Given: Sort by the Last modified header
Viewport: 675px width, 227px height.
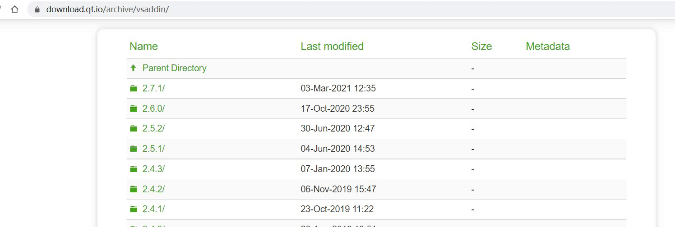Looking at the screenshot, I should click(332, 46).
